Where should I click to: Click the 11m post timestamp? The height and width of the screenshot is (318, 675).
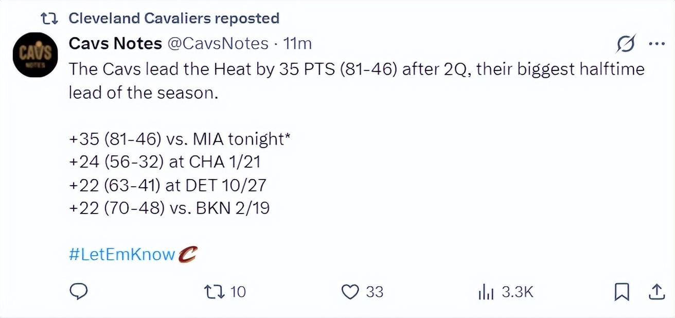coord(297,44)
